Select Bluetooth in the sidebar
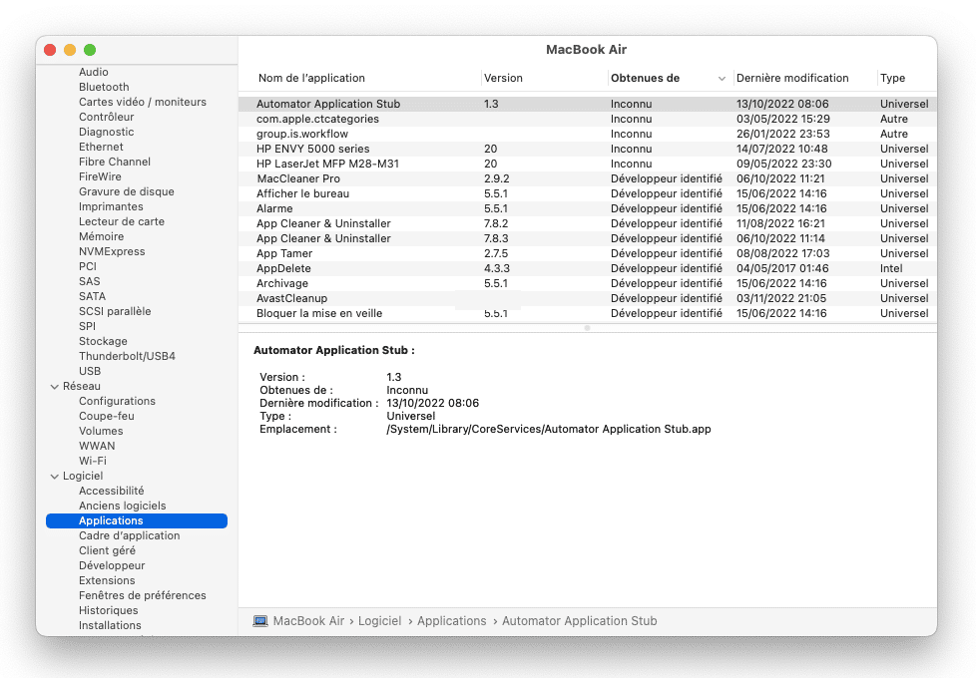The width and height of the screenshot is (976, 678). point(104,87)
